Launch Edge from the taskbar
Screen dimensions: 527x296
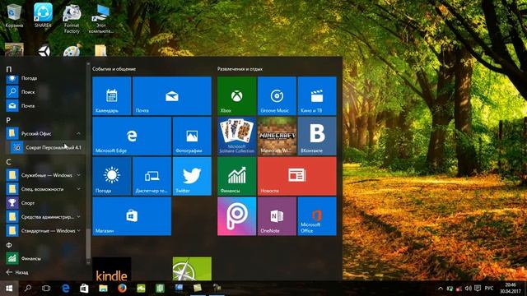pos(66,289)
